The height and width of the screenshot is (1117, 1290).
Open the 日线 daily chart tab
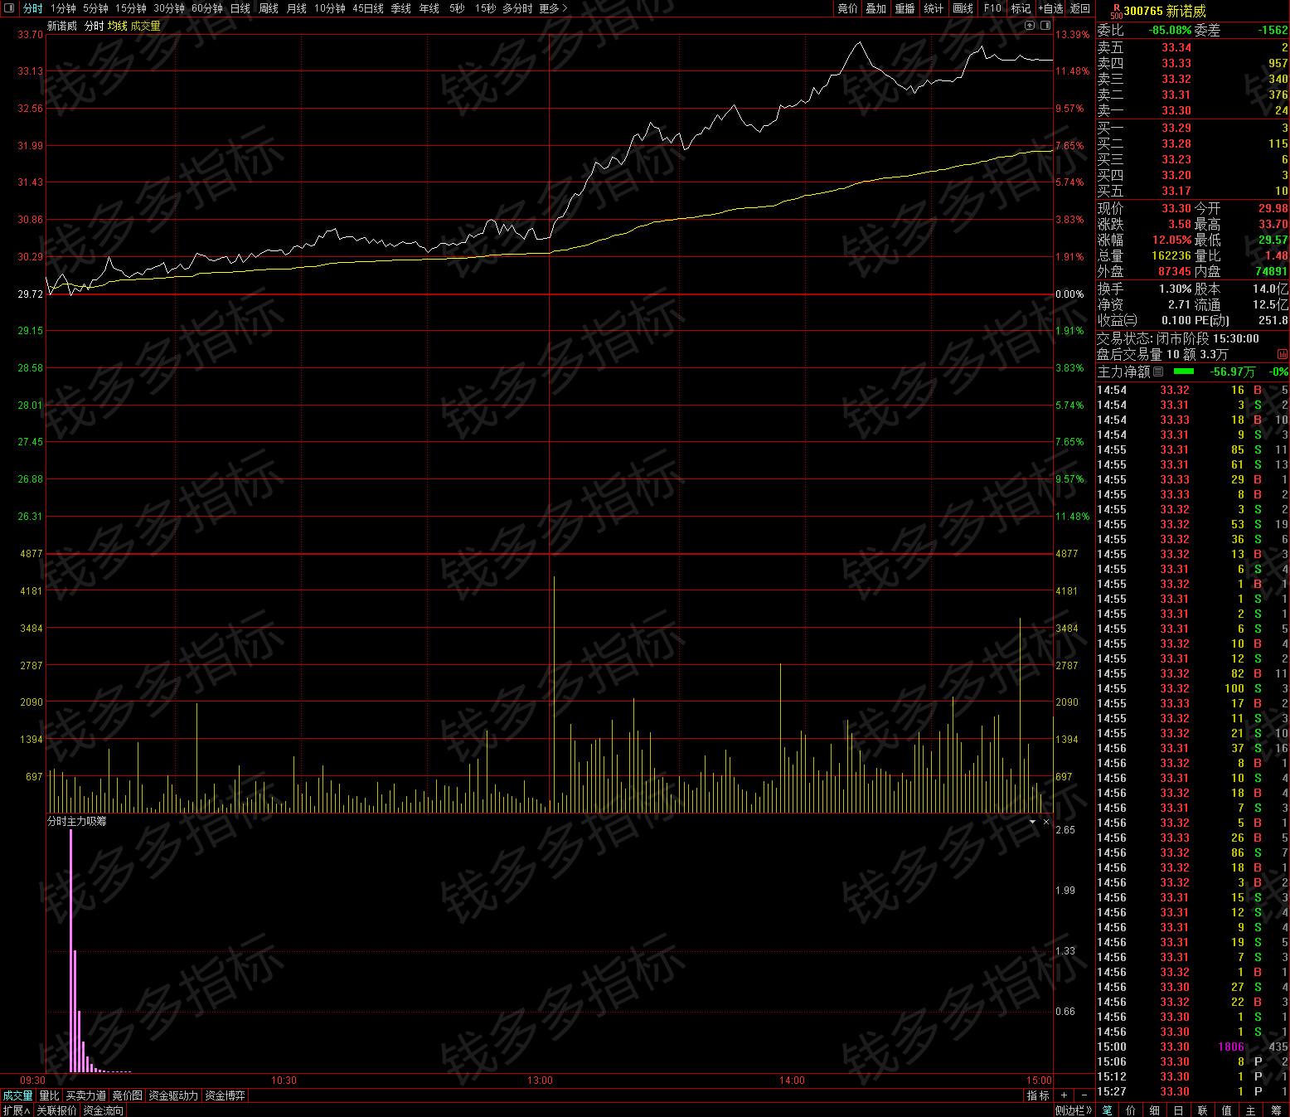coord(240,8)
